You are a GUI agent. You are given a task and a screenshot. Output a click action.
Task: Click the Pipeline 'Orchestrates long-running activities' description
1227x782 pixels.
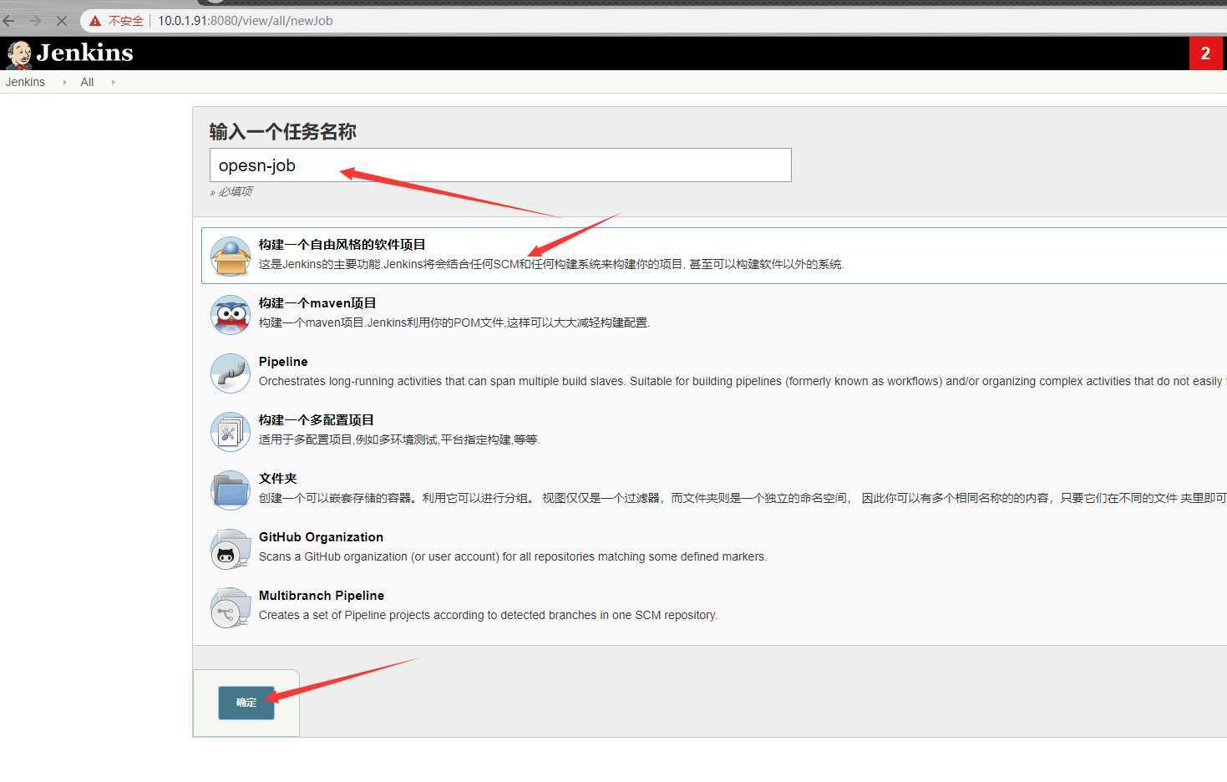click(743, 381)
